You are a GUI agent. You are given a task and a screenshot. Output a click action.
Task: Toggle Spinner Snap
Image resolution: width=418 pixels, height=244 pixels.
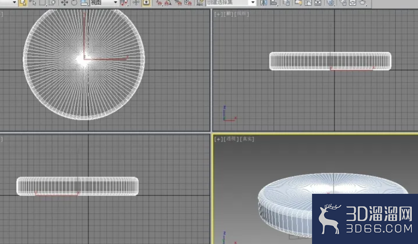[x=188, y=3]
